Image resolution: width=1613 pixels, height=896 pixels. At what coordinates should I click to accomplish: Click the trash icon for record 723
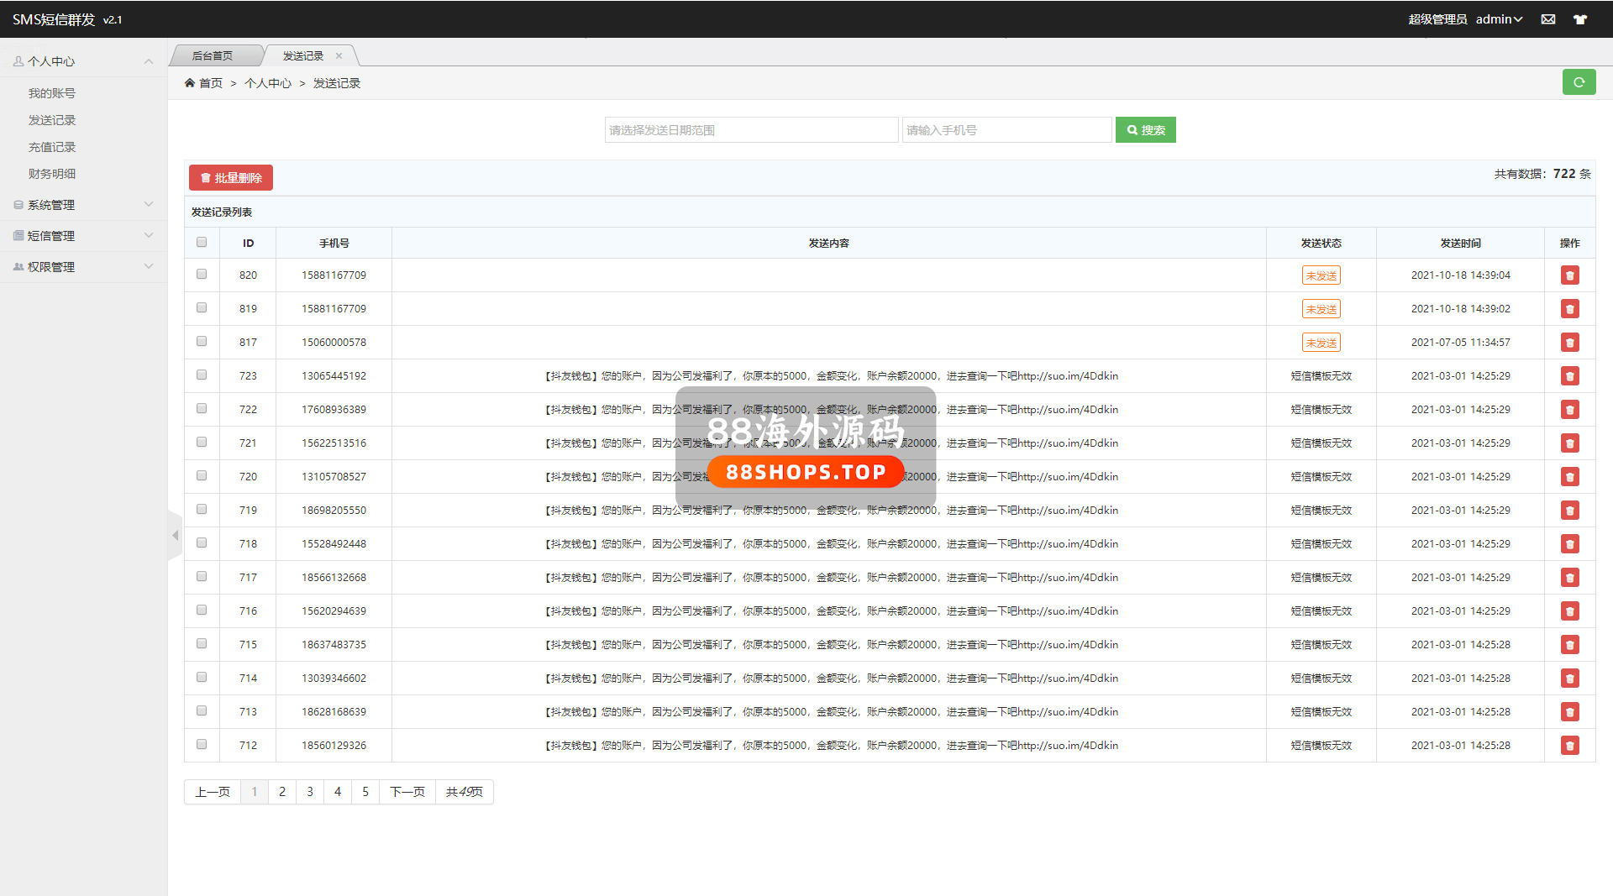pyautogui.click(x=1569, y=376)
